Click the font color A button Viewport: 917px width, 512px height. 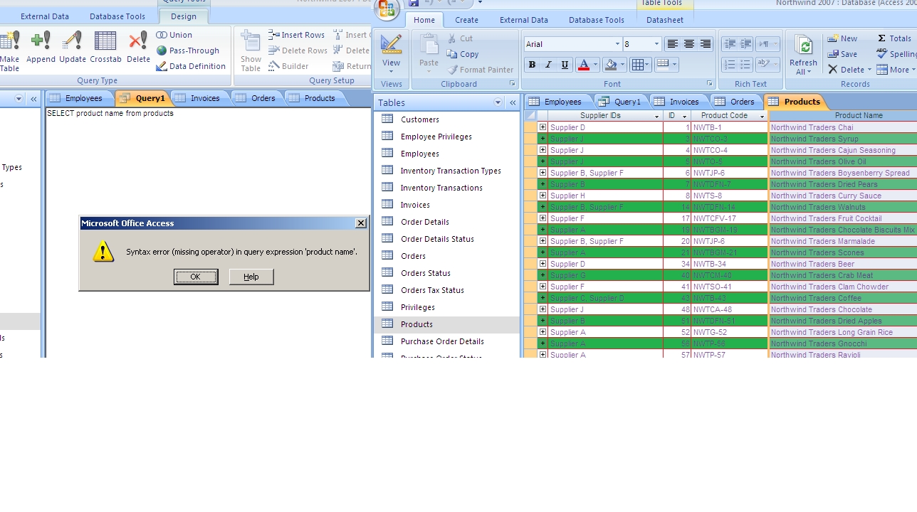pyautogui.click(x=584, y=65)
